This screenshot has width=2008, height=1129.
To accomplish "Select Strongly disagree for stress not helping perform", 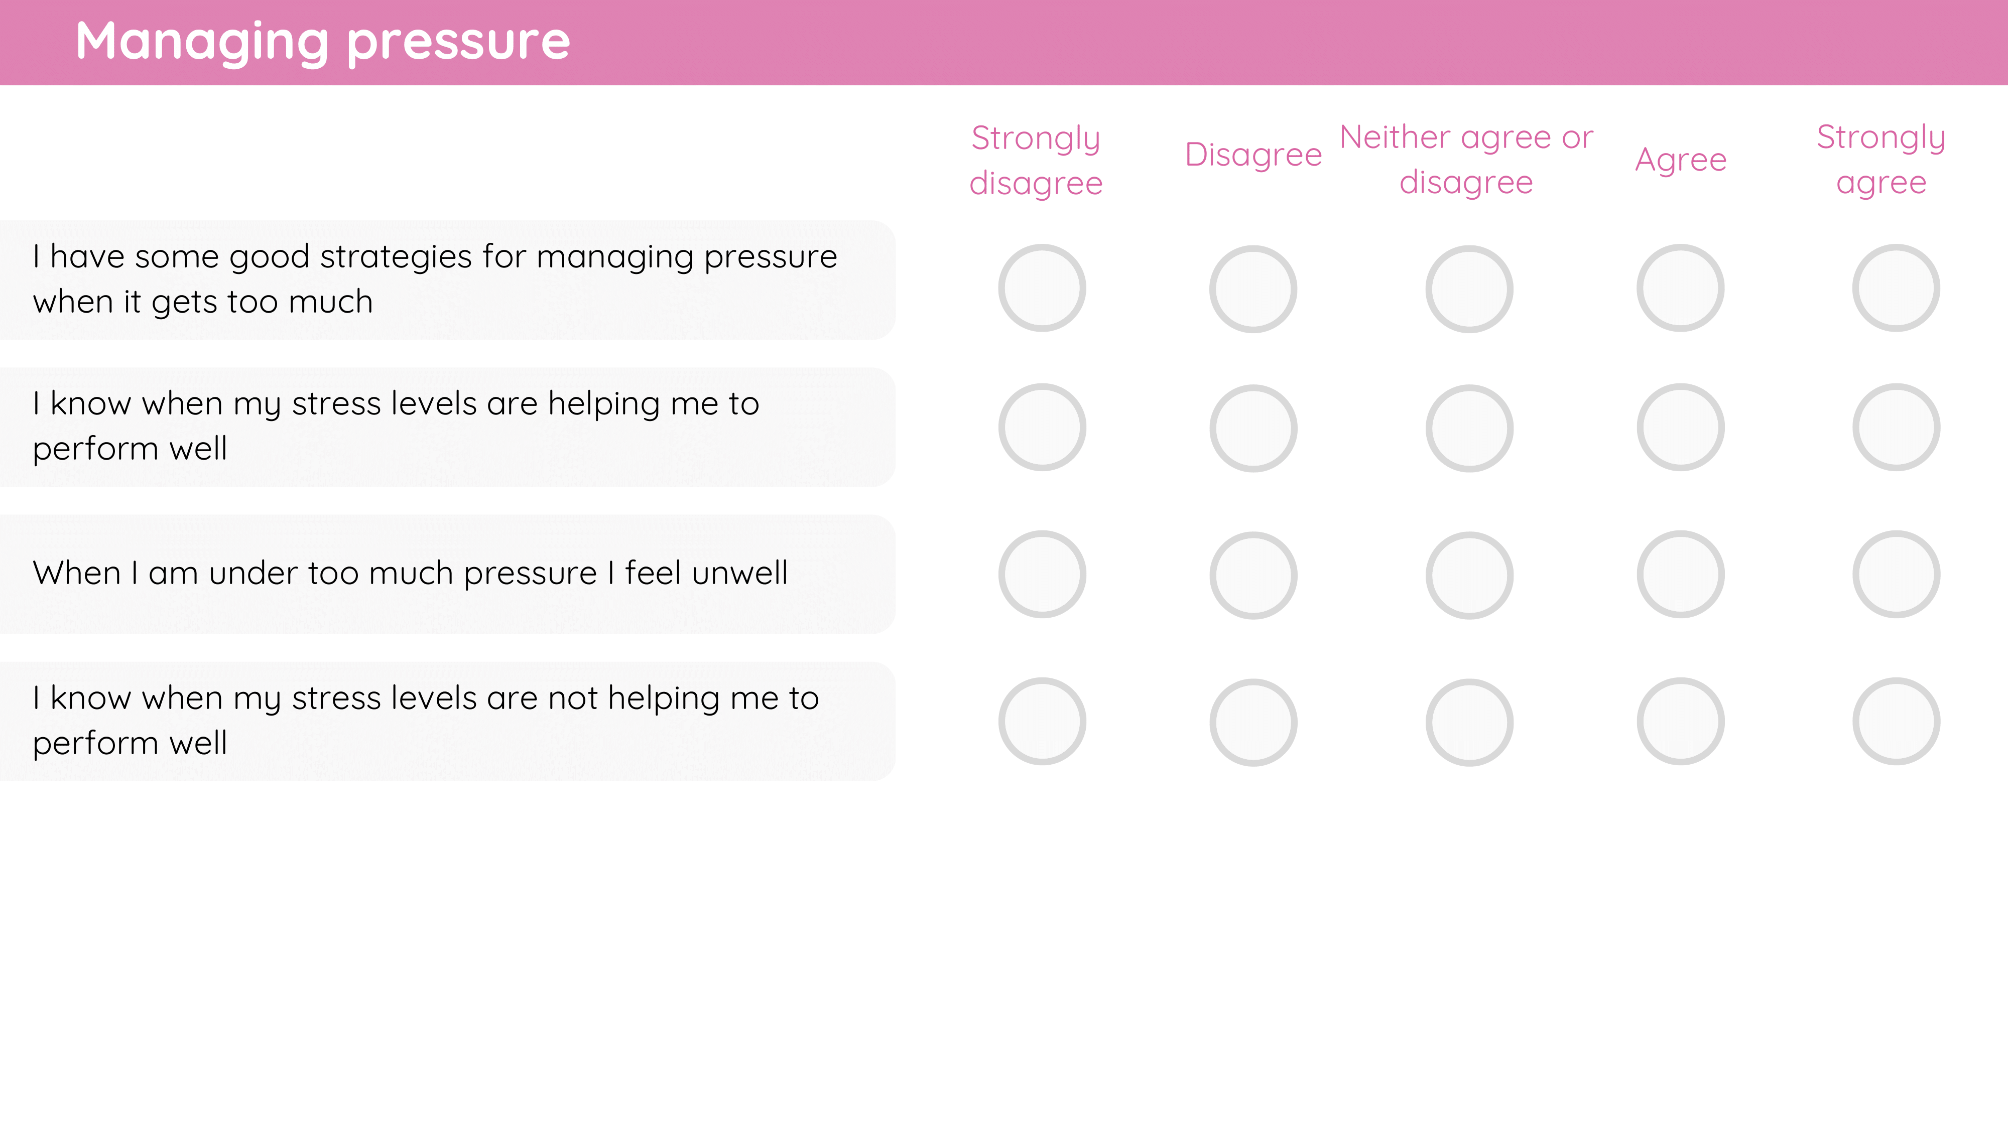I will [x=1042, y=722].
